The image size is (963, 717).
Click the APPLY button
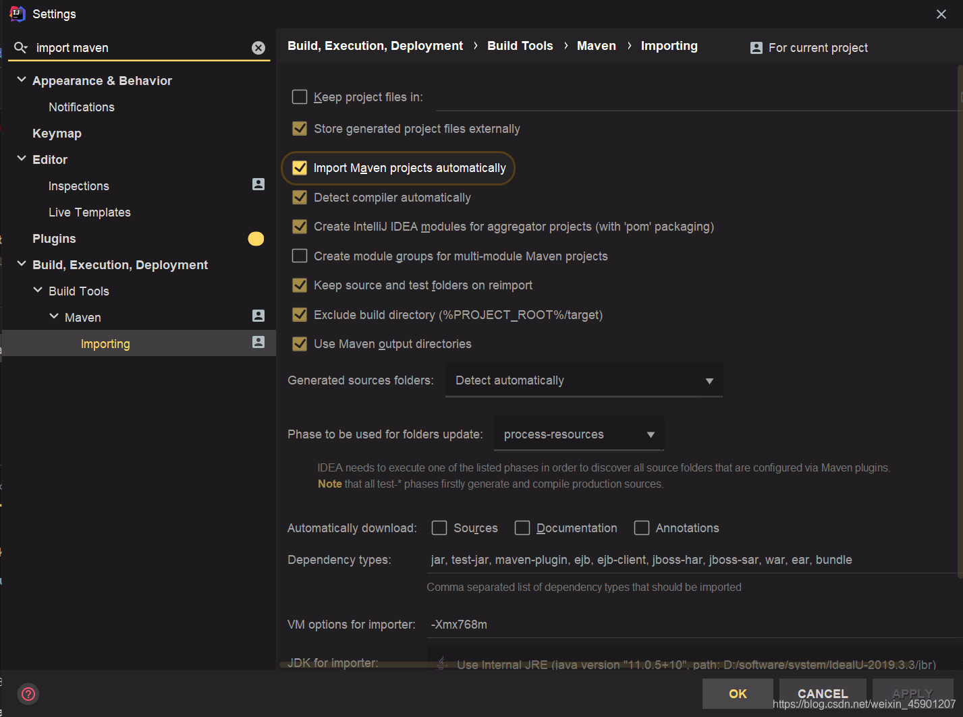click(x=912, y=693)
